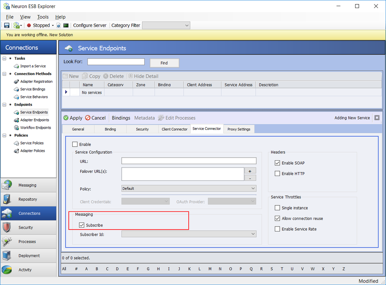Screen dimensions: 386x285
Task: Open the Help menu
Action: [x=60, y=17]
